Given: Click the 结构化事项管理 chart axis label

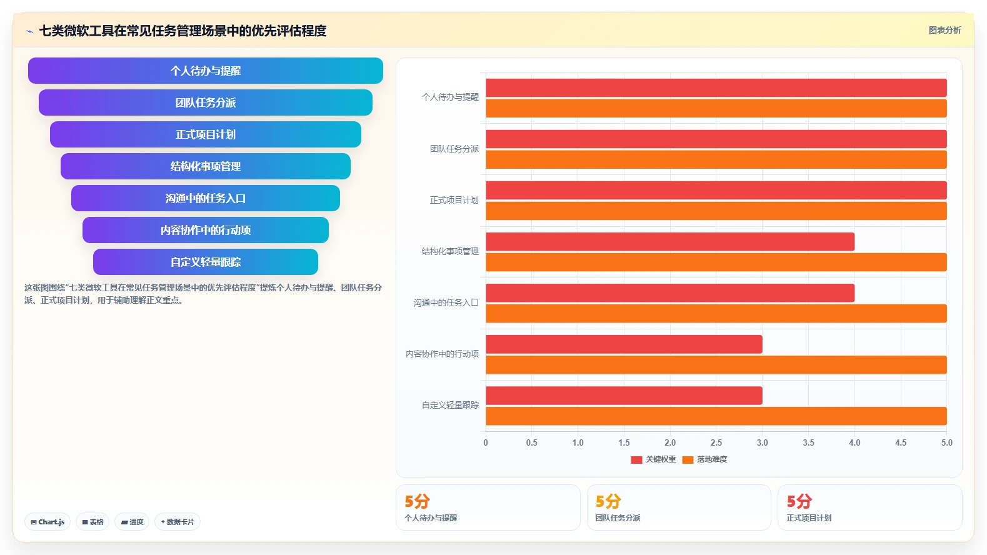Looking at the screenshot, I should (x=450, y=251).
